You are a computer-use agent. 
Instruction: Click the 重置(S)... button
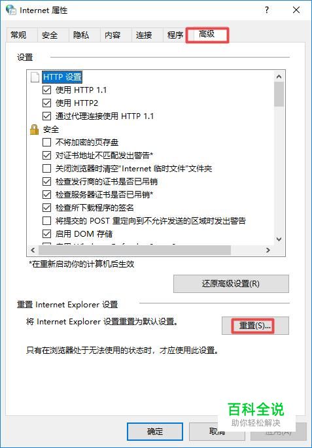[x=255, y=326]
